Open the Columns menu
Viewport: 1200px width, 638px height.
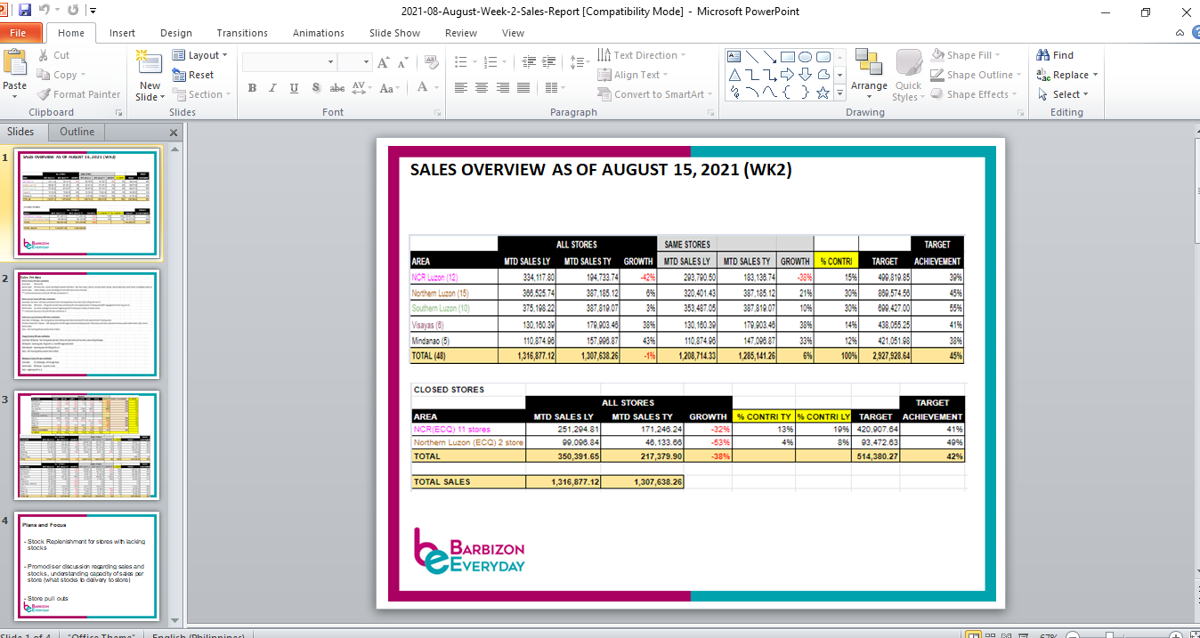(x=555, y=88)
